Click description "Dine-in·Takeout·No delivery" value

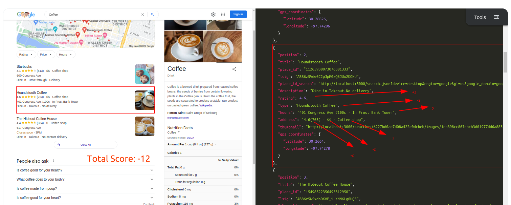point(341,91)
